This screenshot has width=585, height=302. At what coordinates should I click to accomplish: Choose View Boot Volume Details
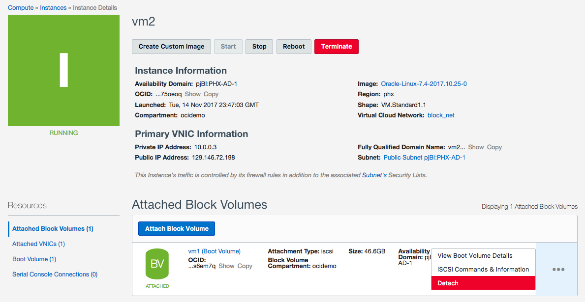pyautogui.click(x=475, y=256)
